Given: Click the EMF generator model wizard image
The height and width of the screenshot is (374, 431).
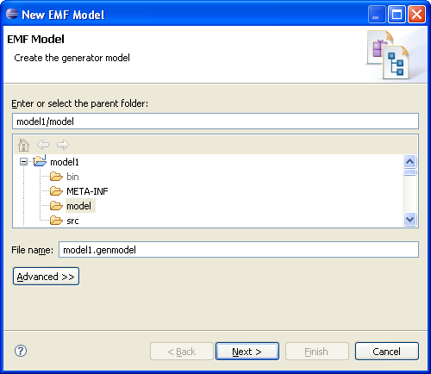Looking at the screenshot, I should (x=388, y=55).
